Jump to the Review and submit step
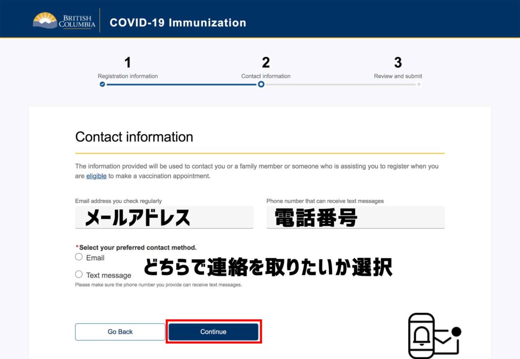Screen dimensions: 520x359 pyautogui.click(x=398, y=76)
